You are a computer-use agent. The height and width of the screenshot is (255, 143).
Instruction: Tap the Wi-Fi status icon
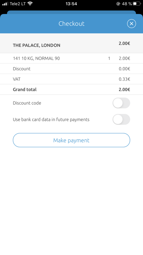coord(30,4)
